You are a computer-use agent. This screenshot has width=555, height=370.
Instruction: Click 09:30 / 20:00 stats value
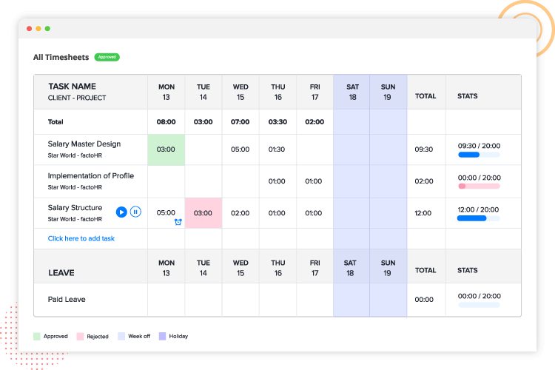pyautogui.click(x=479, y=146)
